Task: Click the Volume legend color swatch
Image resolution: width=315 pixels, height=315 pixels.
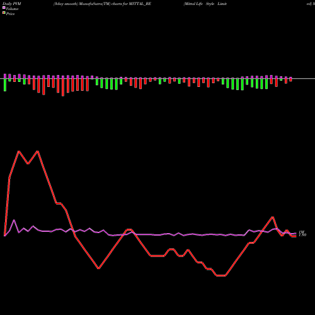Action: 4,8
